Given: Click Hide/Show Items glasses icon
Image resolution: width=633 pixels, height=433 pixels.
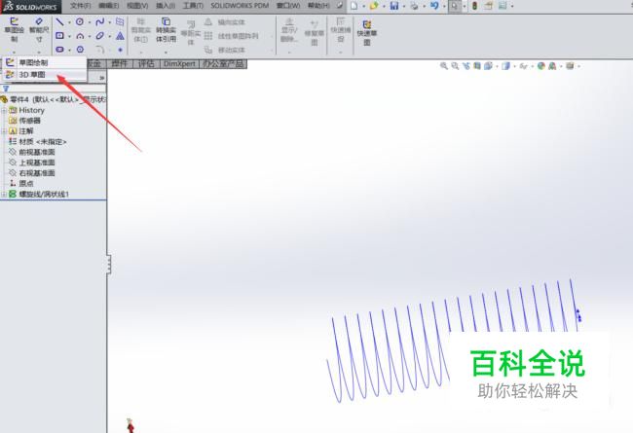Looking at the screenshot, I should pos(524,66).
